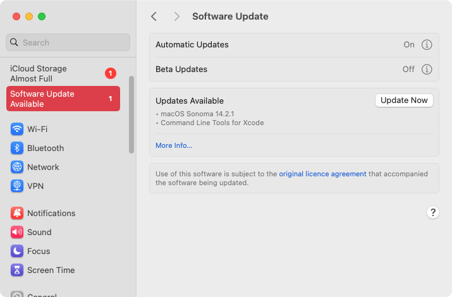This screenshot has width=452, height=297.
Task: Maximize the window with green button
Action: point(42,16)
